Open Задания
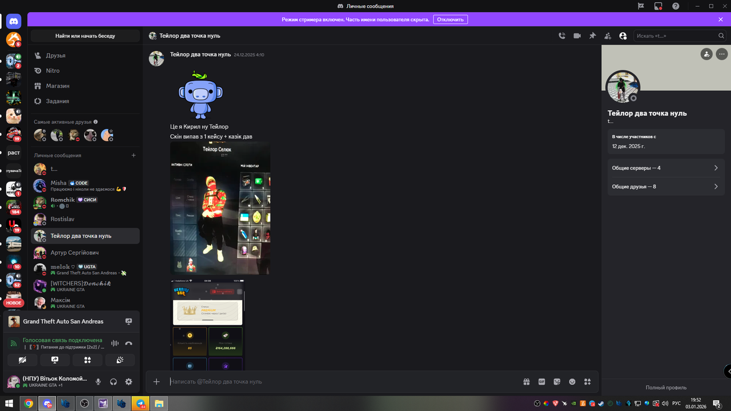The width and height of the screenshot is (731, 411). tap(85, 101)
